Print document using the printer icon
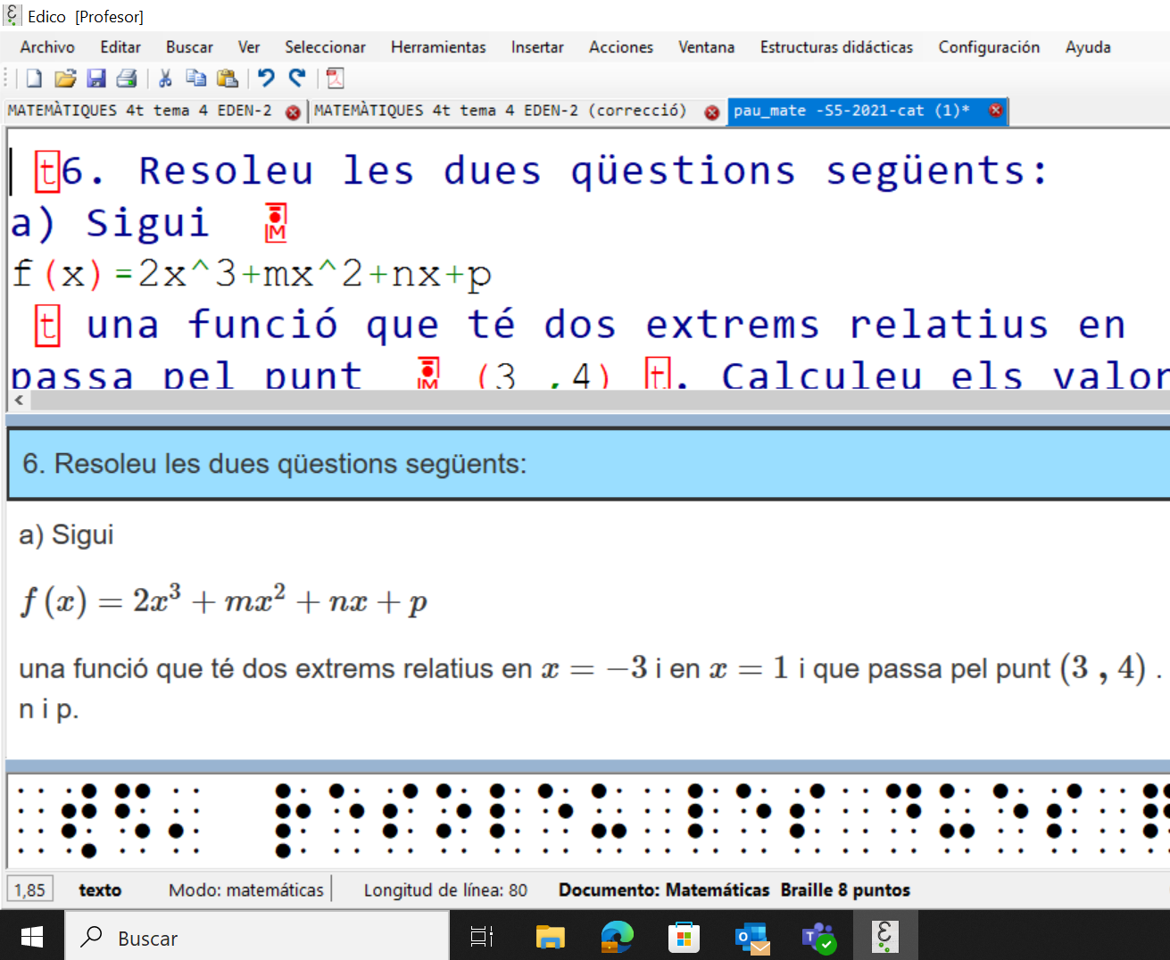1170x960 pixels. point(127,79)
